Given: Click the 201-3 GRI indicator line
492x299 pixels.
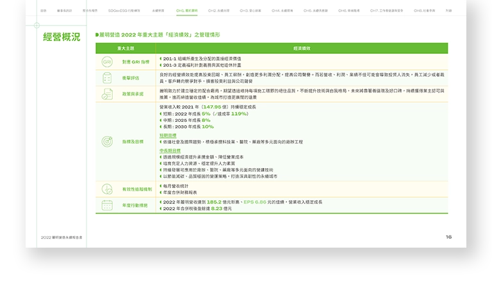Looking at the screenshot, I should point(201,65).
